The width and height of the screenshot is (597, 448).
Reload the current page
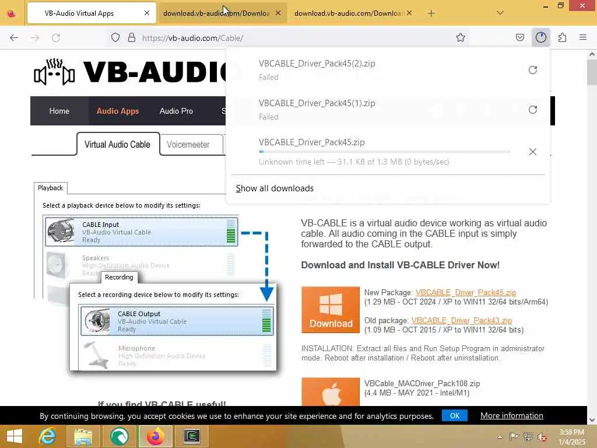tap(56, 37)
